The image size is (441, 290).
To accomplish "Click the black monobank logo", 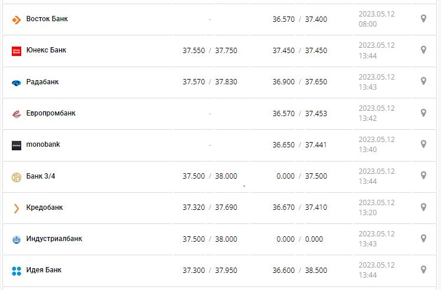I will (x=17, y=145).
